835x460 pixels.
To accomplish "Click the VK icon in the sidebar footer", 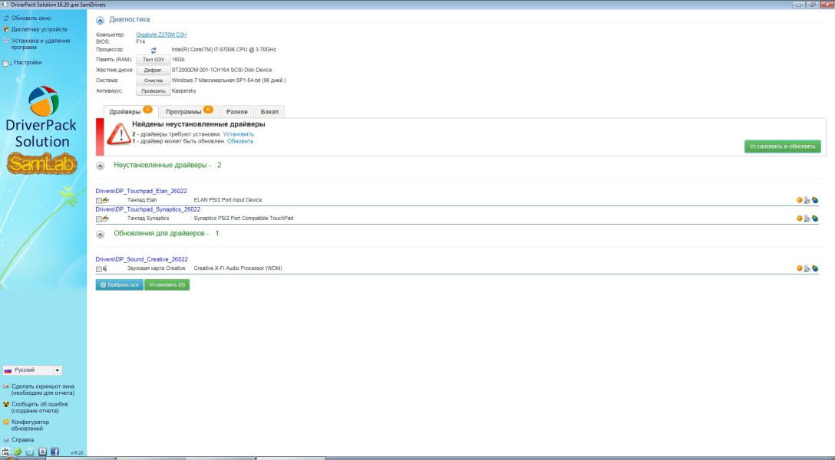I will (43, 452).
